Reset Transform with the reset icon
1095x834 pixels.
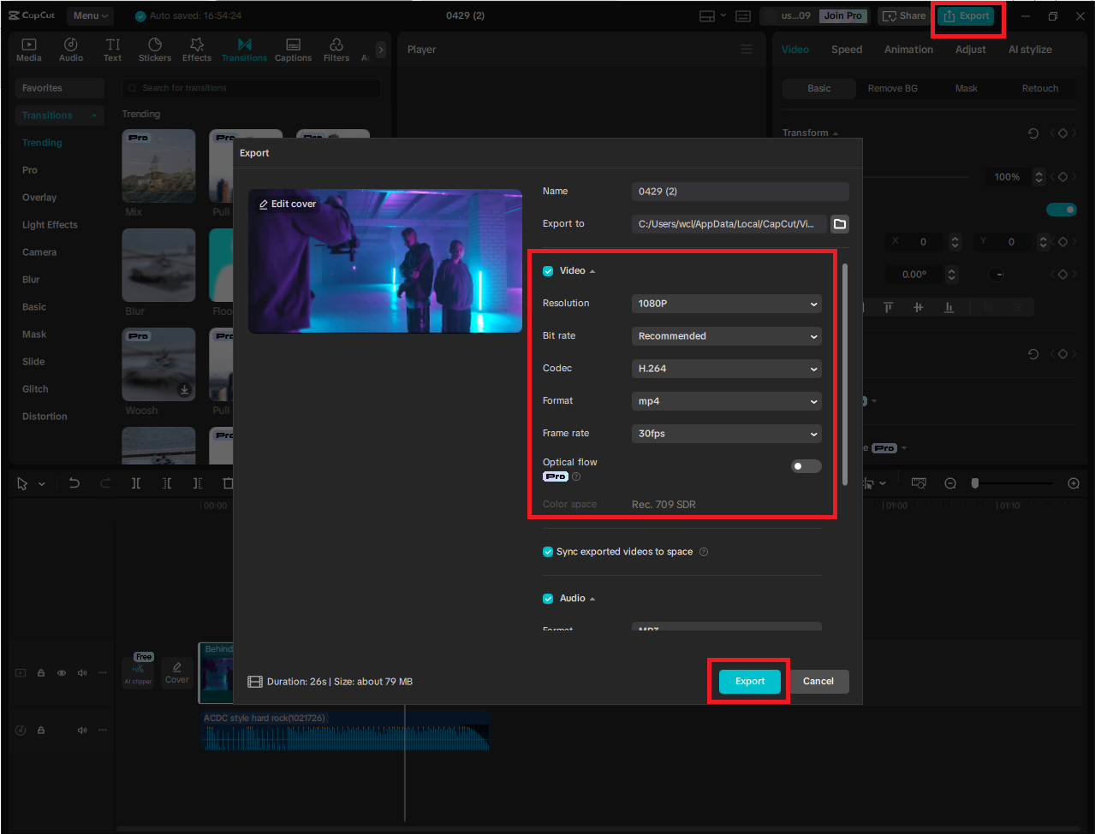point(1033,133)
